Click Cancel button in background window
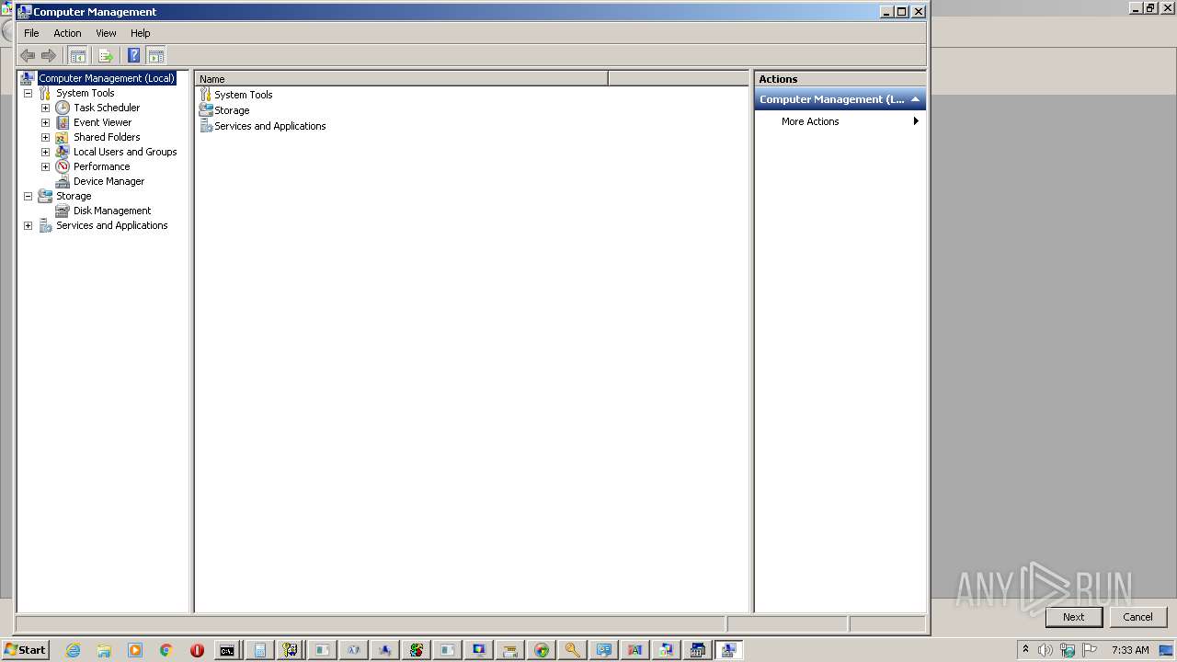 click(x=1137, y=617)
